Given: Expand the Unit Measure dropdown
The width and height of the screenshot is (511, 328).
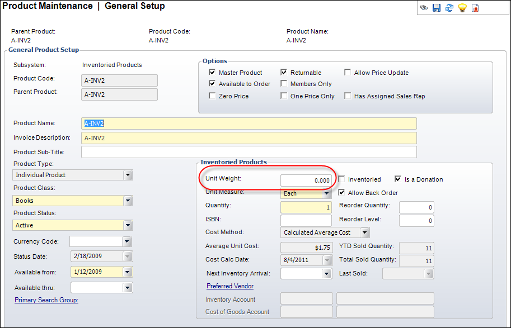Looking at the screenshot, I should click(x=327, y=193).
